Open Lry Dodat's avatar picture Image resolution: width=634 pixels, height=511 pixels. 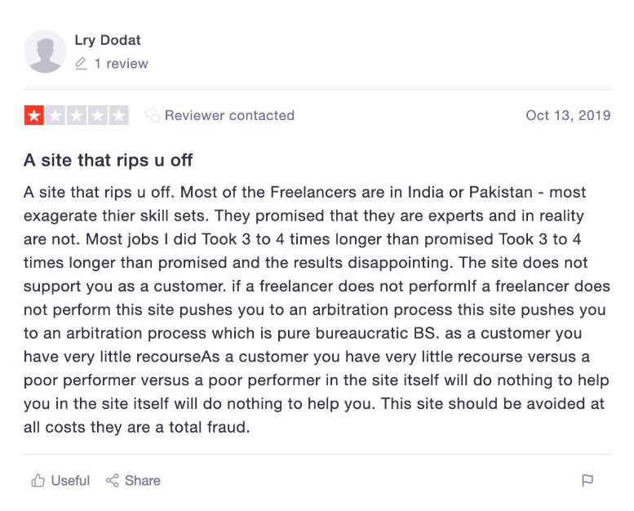tap(45, 51)
